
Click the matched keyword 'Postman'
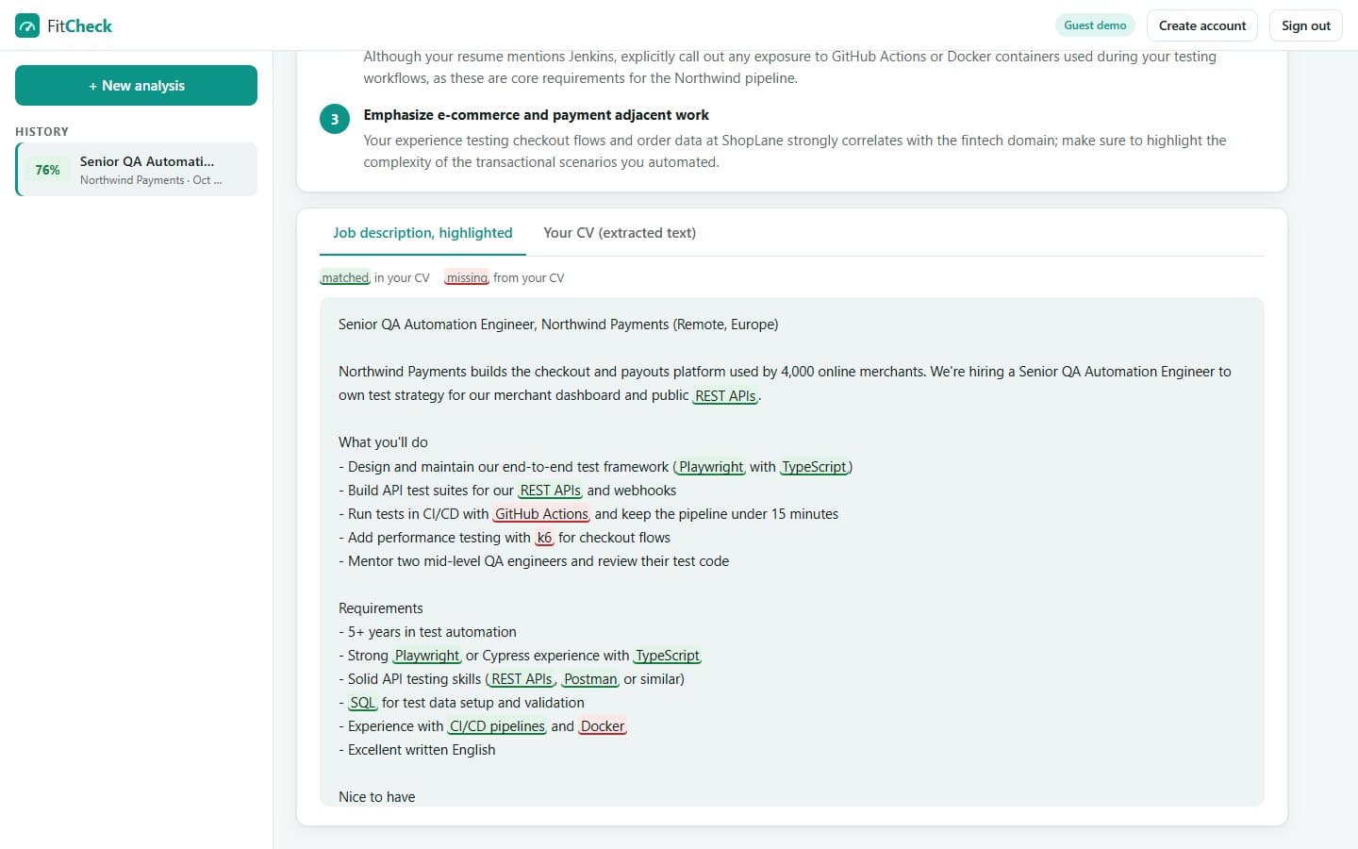tap(590, 679)
